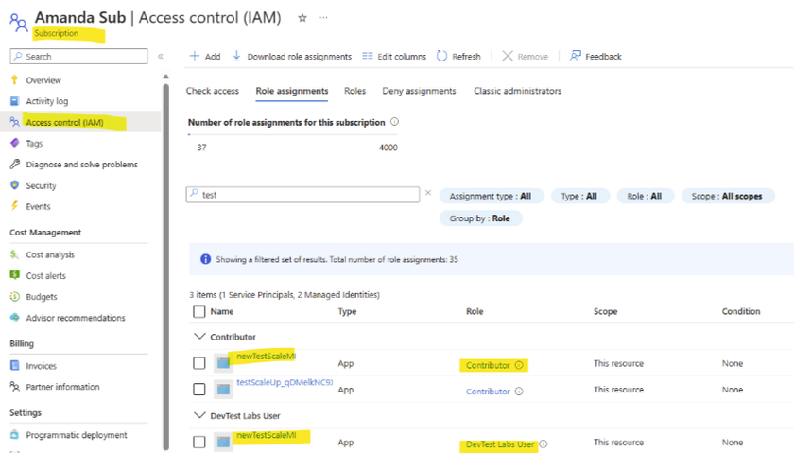The width and height of the screenshot is (794, 453).
Task: Click Download role assignments
Action: [292, 56]
